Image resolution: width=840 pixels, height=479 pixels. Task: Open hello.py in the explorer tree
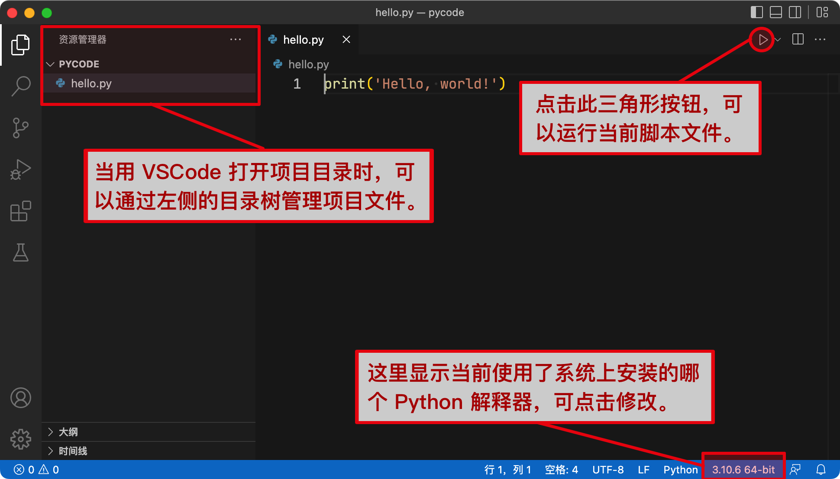[x=91, y=83]
